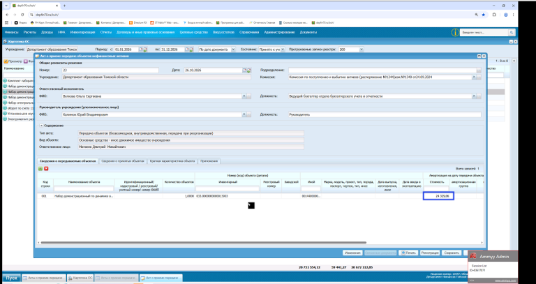This screenshot has height=284, width=536.
Task: Add a new row in the objects table
Action: [x=40, y=168]
